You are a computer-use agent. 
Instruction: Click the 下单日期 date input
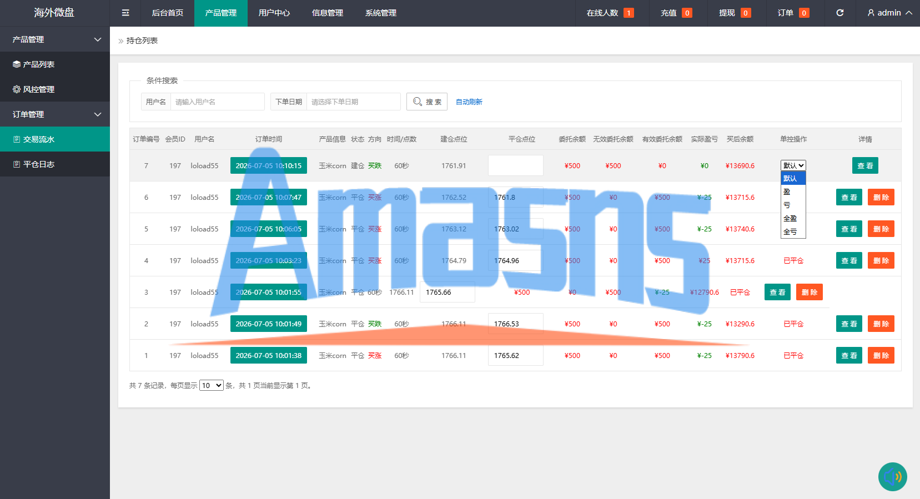[x=353, y=102]
